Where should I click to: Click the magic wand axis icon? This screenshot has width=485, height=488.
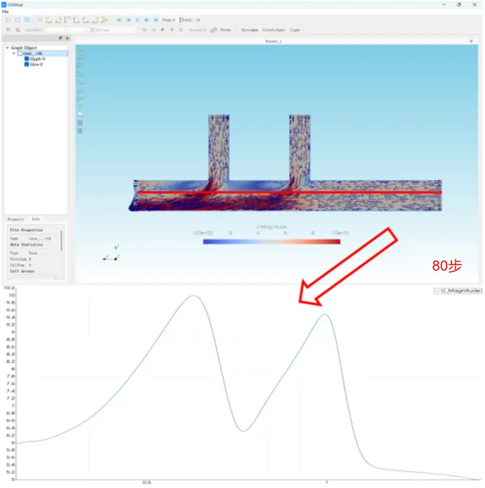pyautogui.click(x=104, y=20)
